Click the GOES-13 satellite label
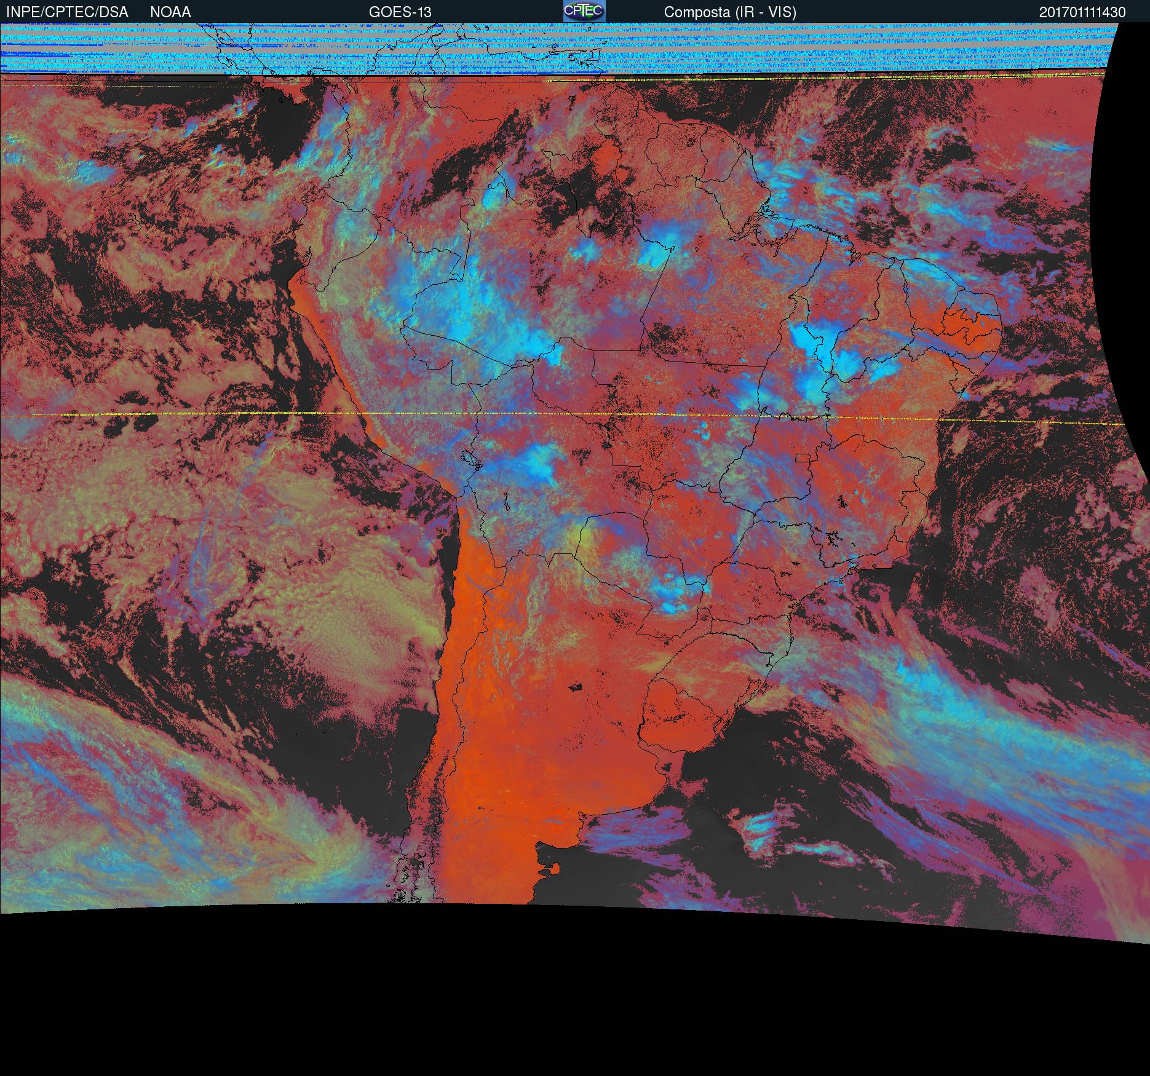 (400, 12)
